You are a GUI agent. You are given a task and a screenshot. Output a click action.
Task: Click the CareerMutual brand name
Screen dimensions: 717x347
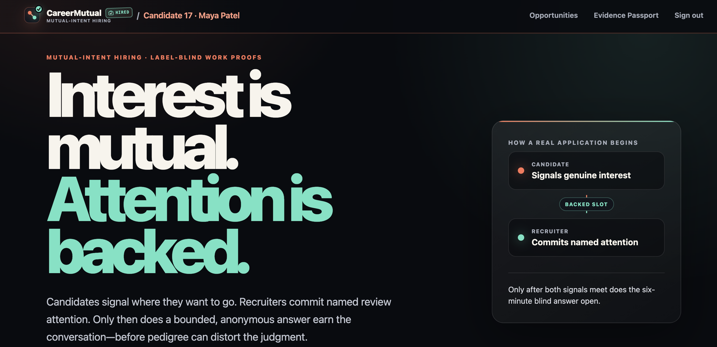point(74,13)
